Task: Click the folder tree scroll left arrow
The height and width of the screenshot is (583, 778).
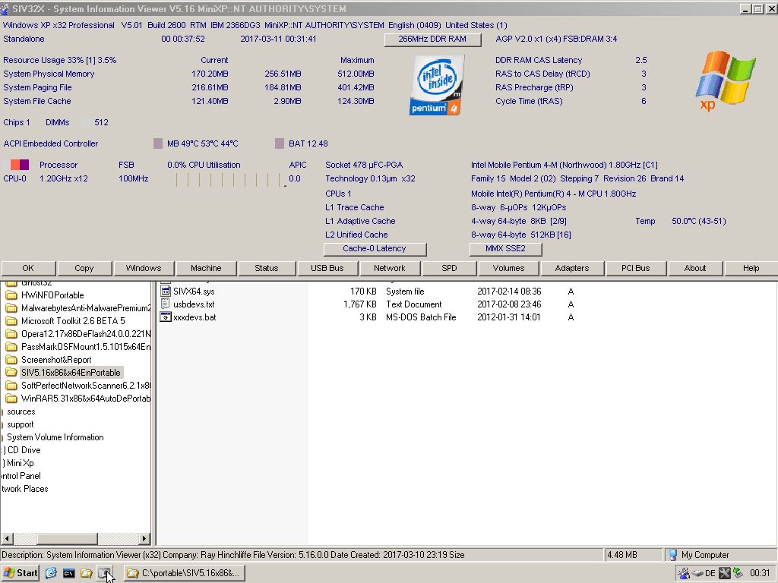Action: (7, 538)
